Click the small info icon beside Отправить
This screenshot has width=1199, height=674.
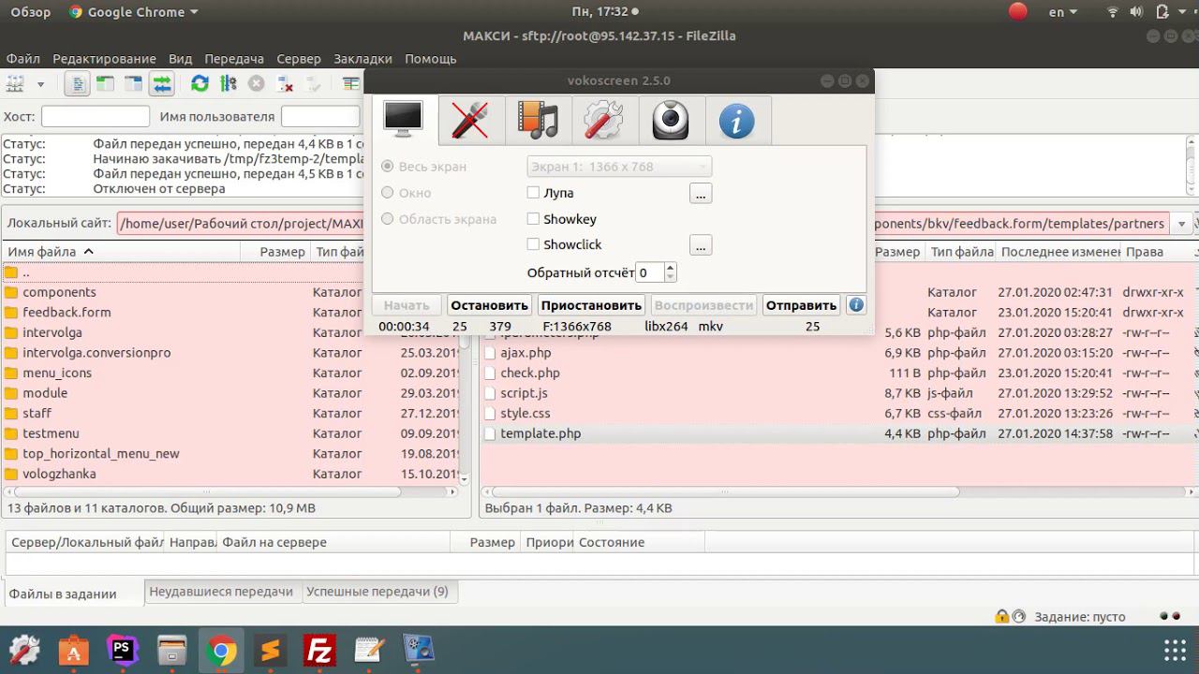pyautogui.click(x=855, y=305)
